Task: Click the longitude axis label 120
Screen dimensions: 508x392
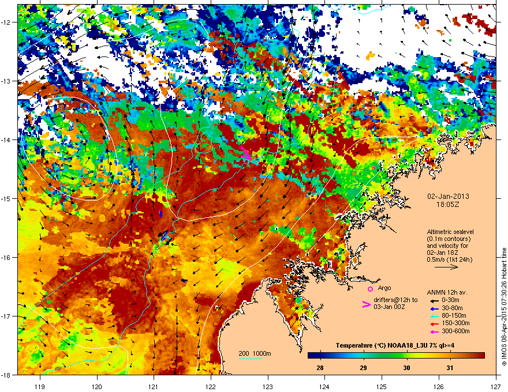Action: 97,386
